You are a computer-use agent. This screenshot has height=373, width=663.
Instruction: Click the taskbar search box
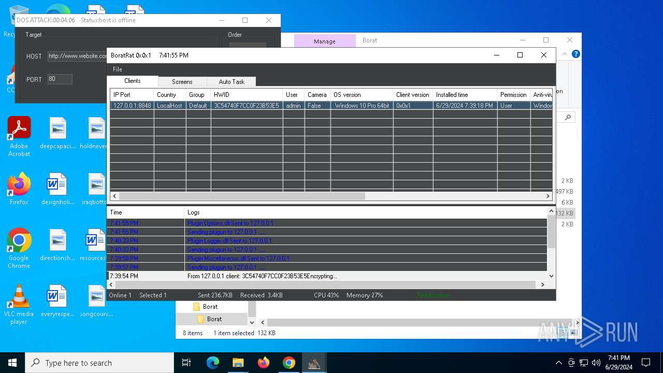tap(99, 363)
